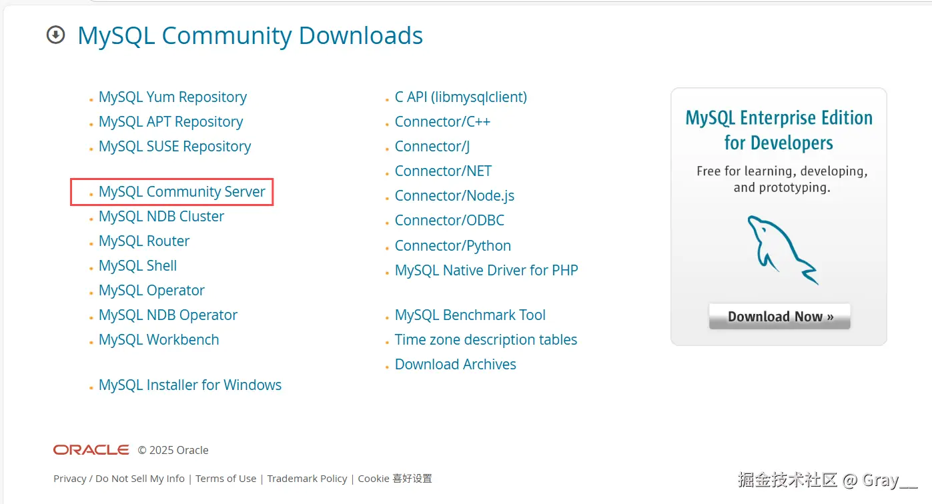Click the MySQL Enterprise Edition for Developers heading

tap(779, 131)
